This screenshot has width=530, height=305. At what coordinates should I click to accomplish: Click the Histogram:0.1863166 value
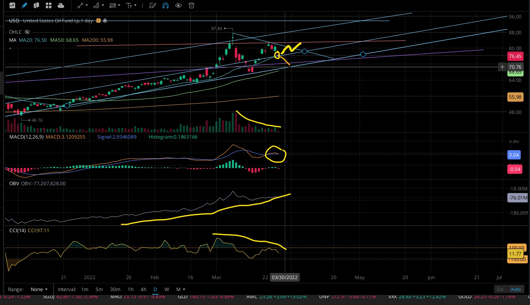(x=173, y=137)
